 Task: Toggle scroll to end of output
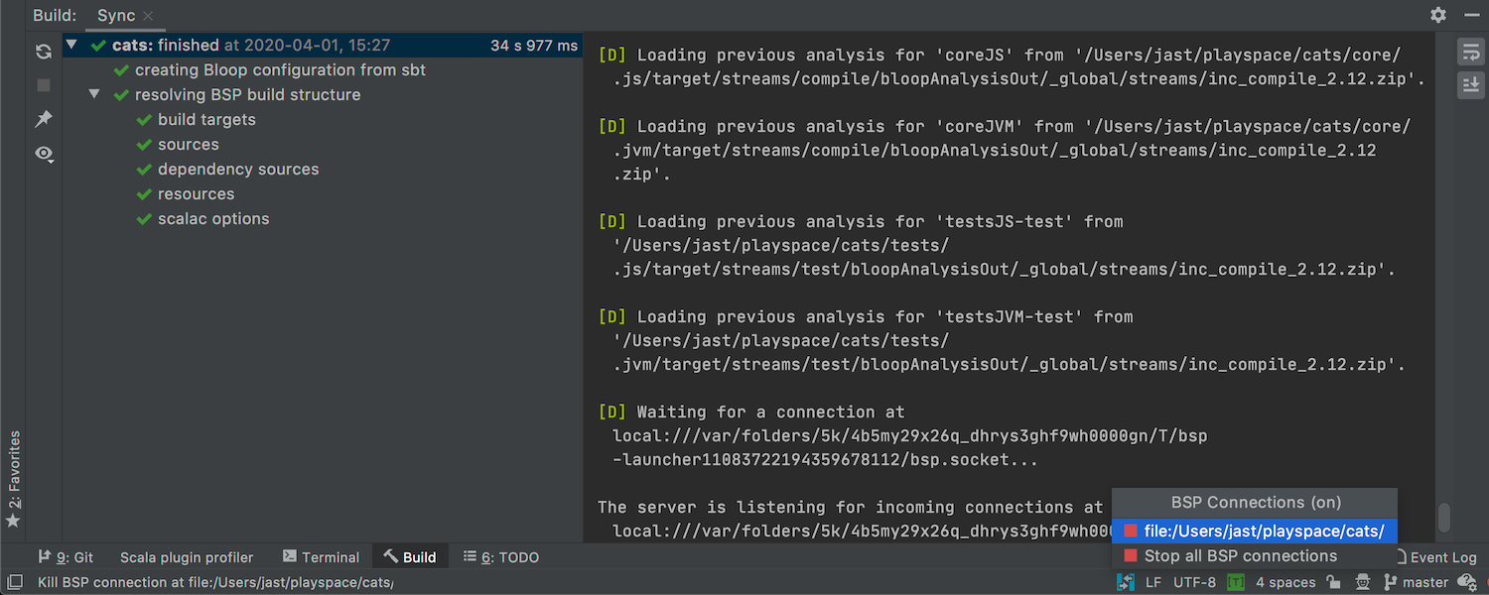(1470, 86)
